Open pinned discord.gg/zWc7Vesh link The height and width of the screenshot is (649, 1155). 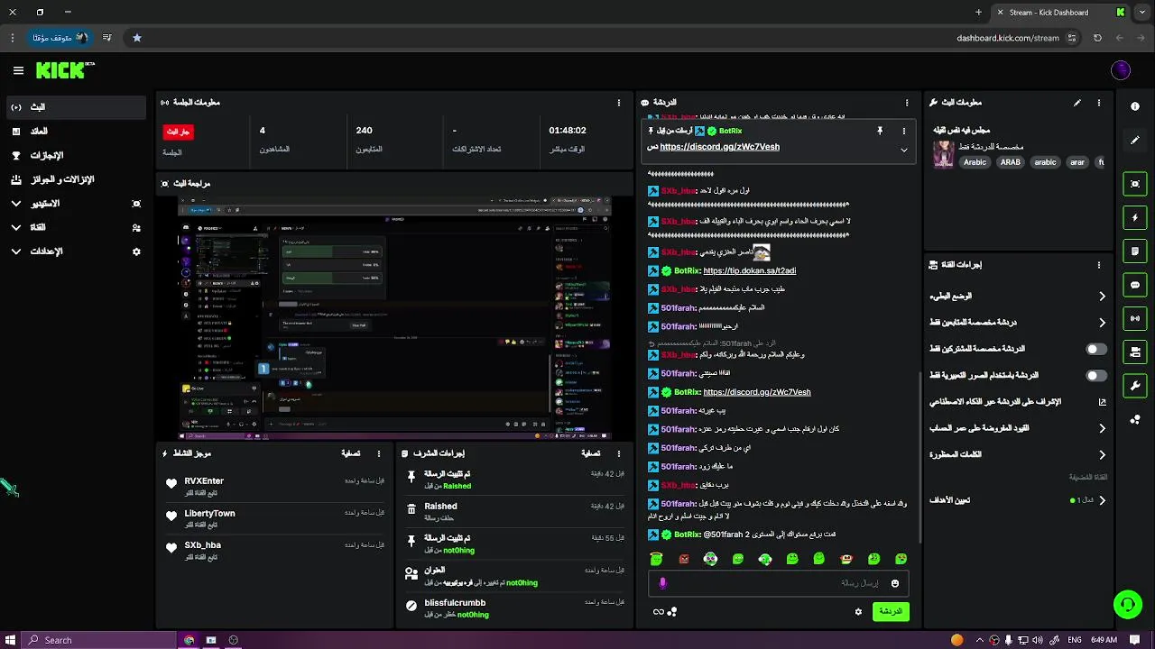[x=719, y=147]
